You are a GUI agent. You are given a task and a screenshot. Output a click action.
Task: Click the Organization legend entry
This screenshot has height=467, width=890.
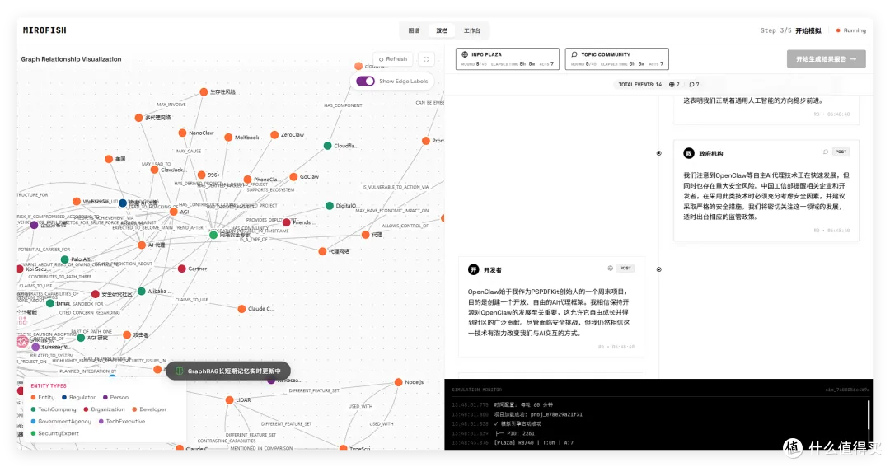[104, 409]
